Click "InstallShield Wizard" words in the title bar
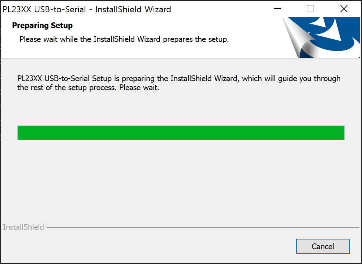 pyautogui.click(x=133, y=9)
